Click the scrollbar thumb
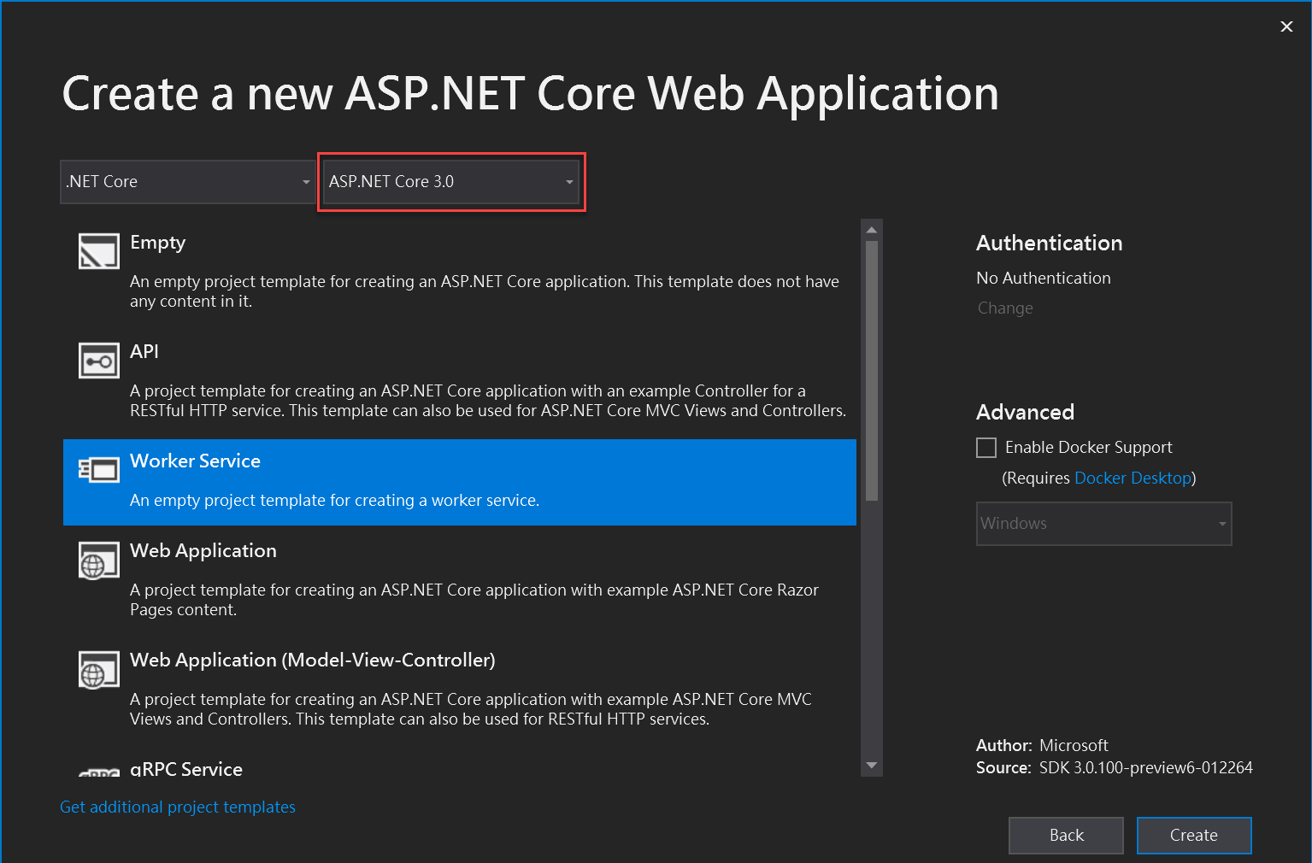 [871, 367]
